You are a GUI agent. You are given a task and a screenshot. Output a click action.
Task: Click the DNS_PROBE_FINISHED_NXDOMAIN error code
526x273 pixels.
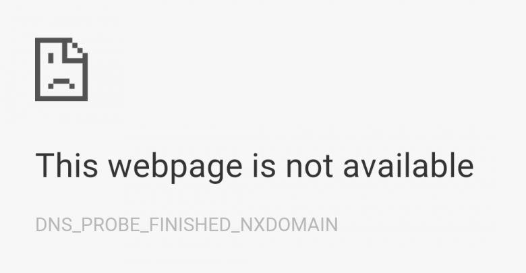(x=187, y=224)
